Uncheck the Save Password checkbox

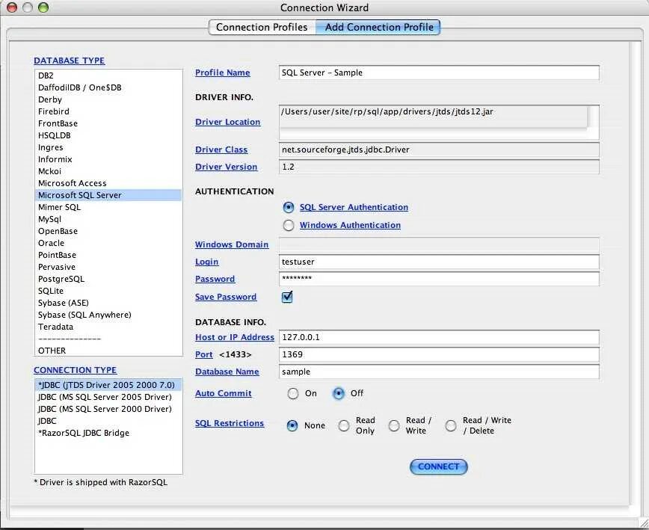pos(287,297)
